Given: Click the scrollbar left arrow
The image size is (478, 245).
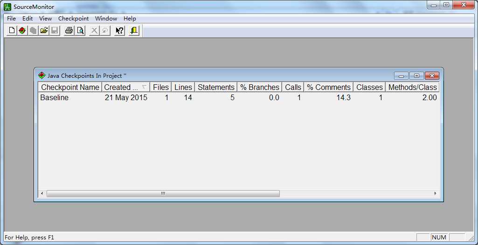Looking at the screenshot, I should [x=42, y=193].
